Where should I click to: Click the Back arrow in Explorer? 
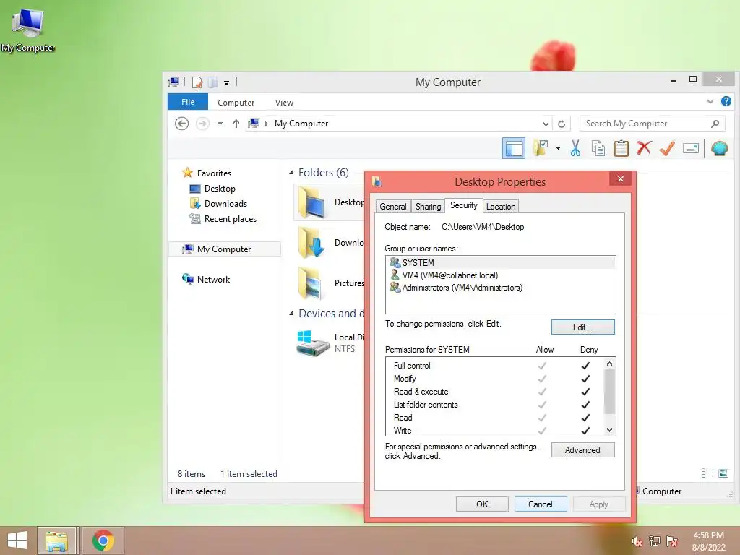tap(181, 124)
